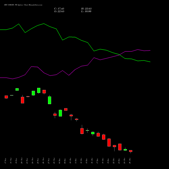Click the red candlestick above 23 Dec
Image resolution: width=169 pixels, height=169 pixels.
pos(120,147)
